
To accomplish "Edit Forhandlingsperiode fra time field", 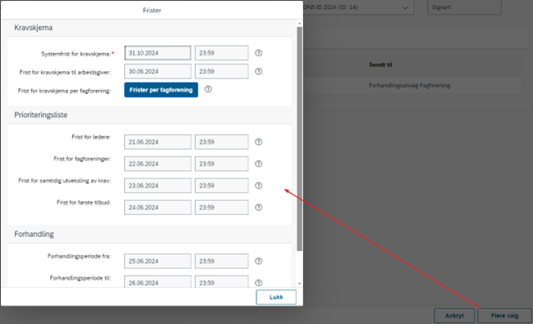I will pyautogui.click(x=222, y=261).
